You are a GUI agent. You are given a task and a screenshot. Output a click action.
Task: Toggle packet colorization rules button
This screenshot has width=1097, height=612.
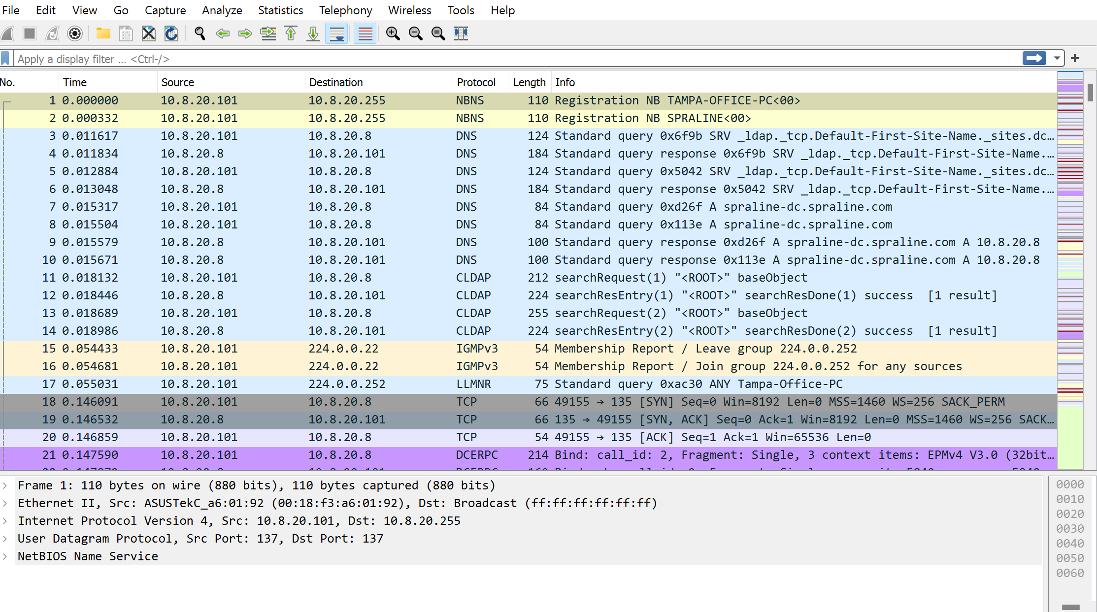(365, 33)
